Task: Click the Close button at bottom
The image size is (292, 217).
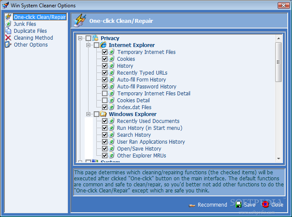Action: pyautogui.click(x=273, y=205)
